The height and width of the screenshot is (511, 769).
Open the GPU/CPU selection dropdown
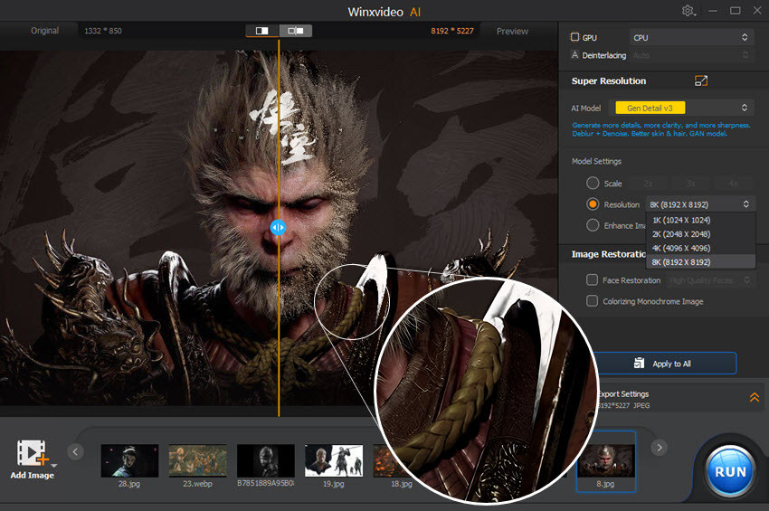[x=691, y=37]
